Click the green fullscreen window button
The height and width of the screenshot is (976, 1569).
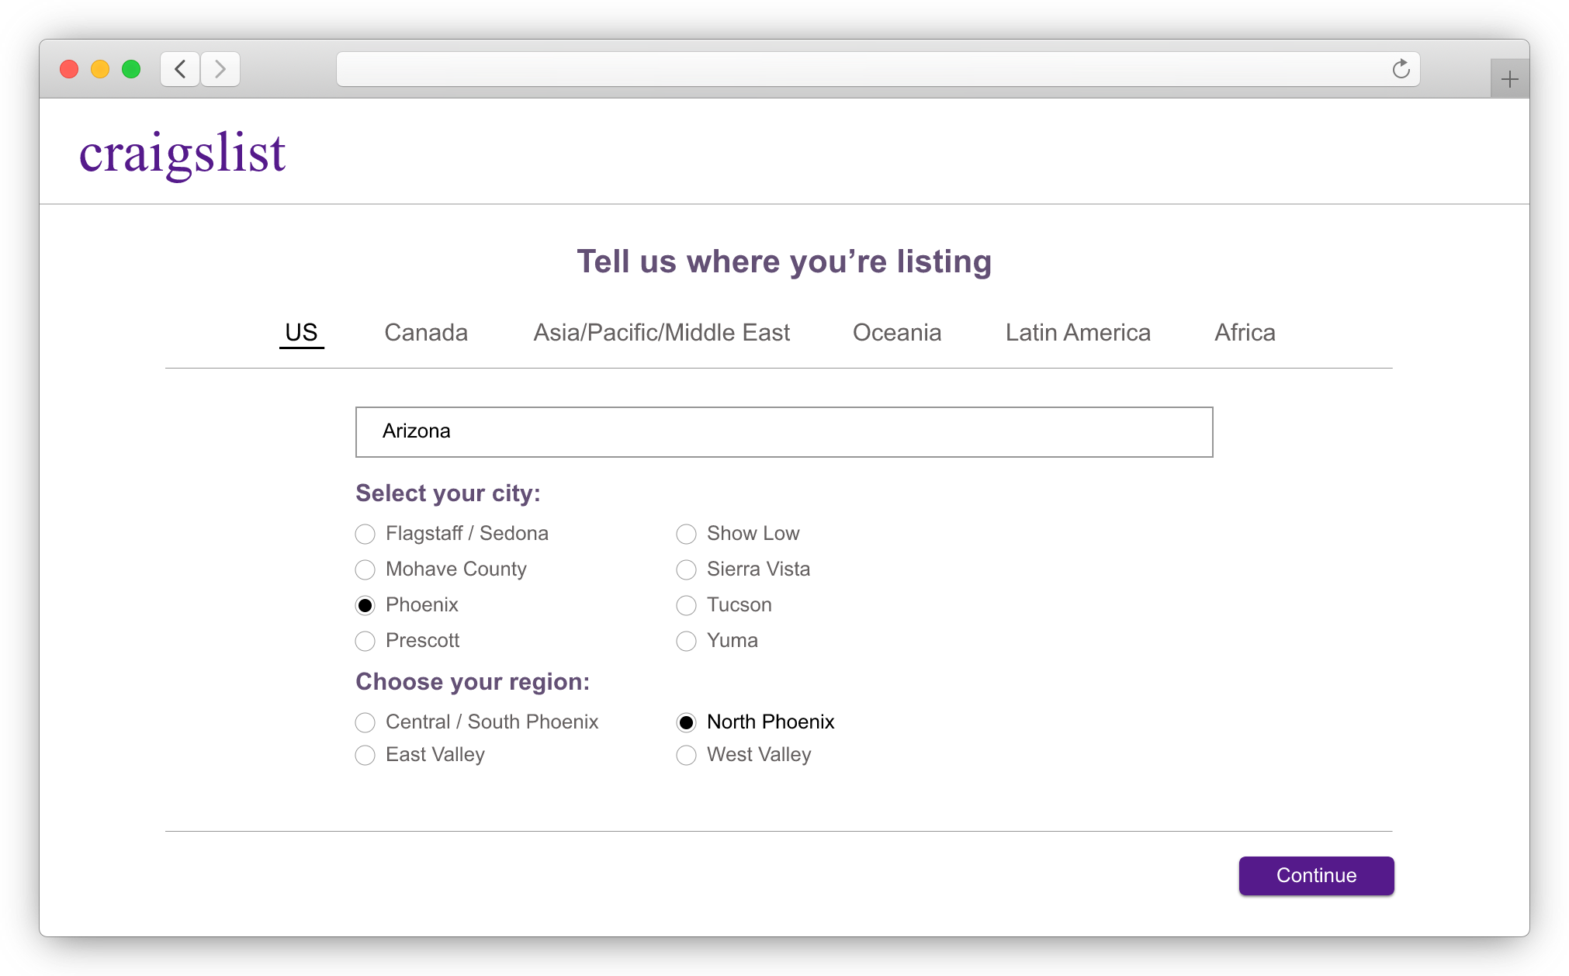pos(131,69)
